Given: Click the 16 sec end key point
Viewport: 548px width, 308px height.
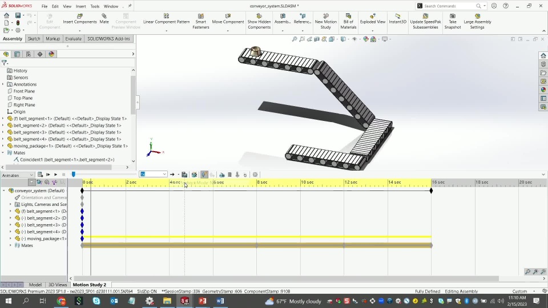Looking at the screenshot, I should [432, 191].
